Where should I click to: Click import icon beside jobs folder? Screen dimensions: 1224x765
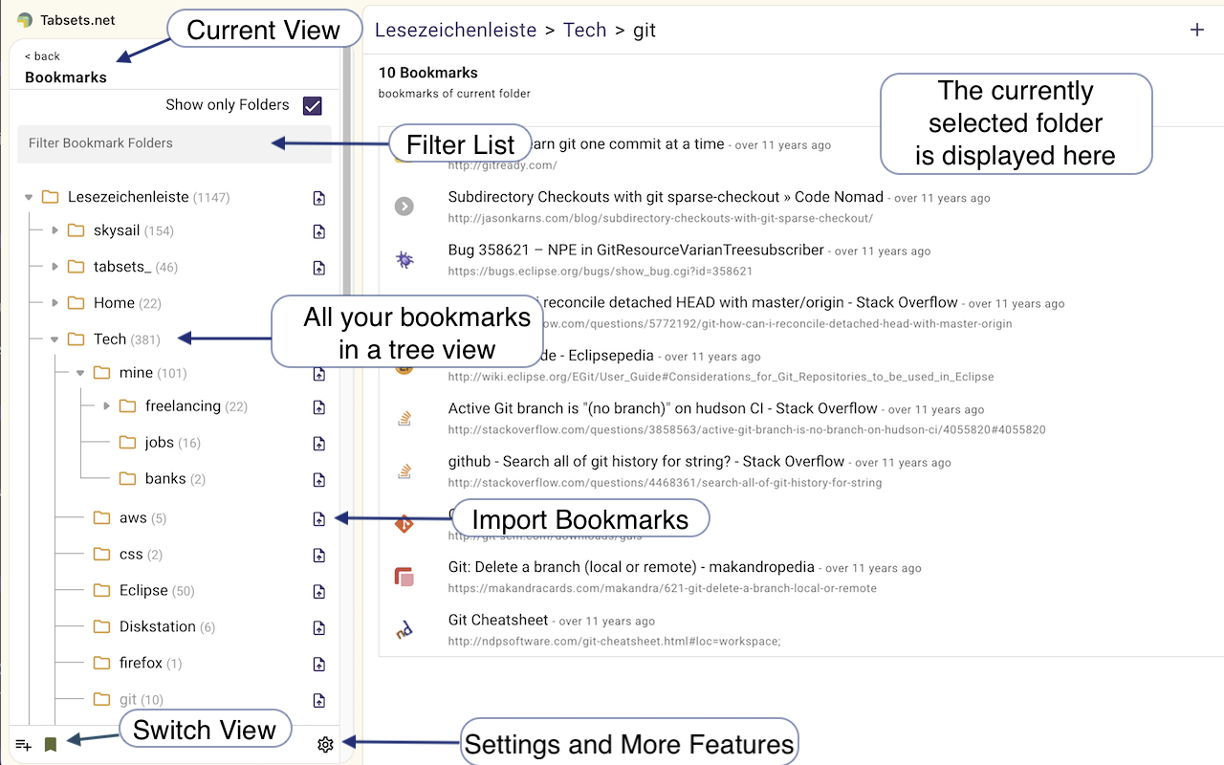click(x=319, y=444)
